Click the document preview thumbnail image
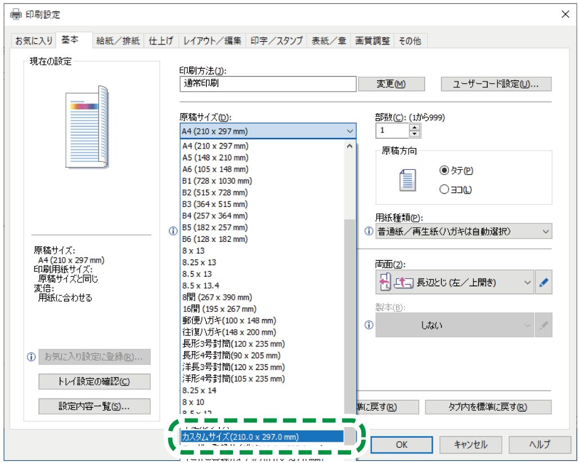The width and height of the screenshot is (579, 463). 87,127
